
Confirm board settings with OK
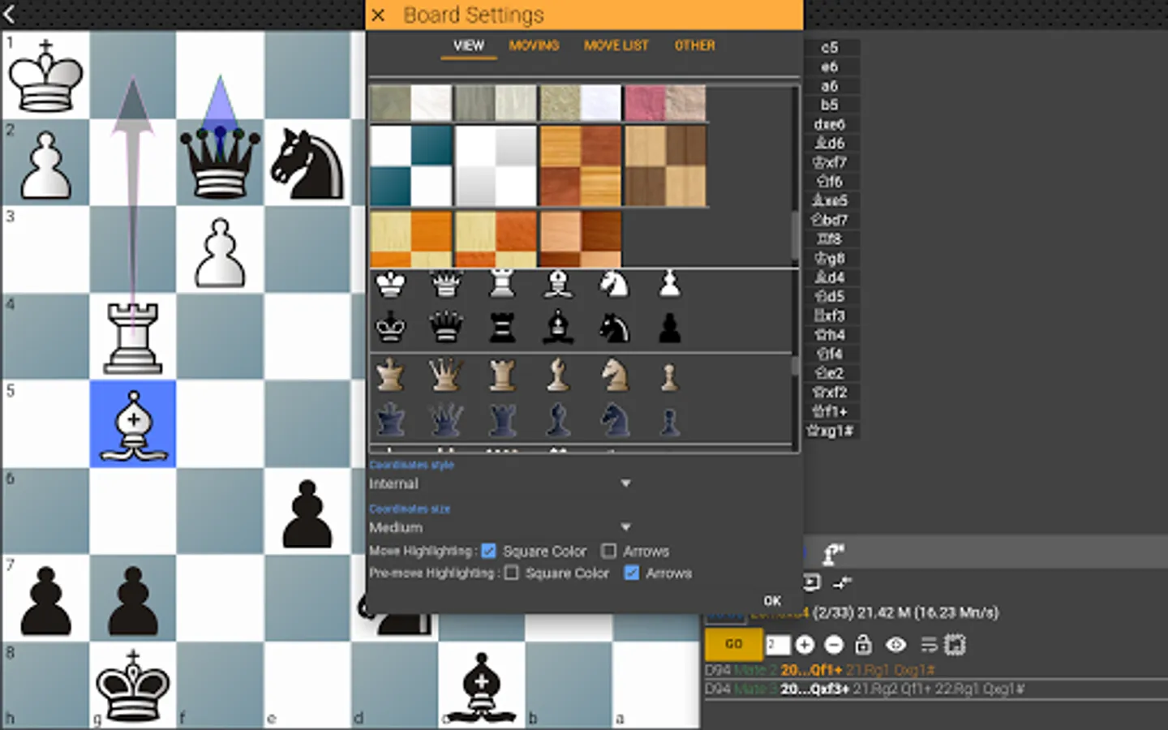tap(772, 601)
